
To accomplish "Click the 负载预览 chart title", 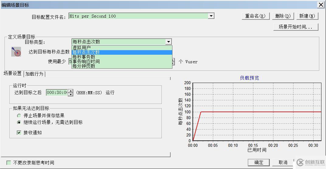I will (249, 78).
